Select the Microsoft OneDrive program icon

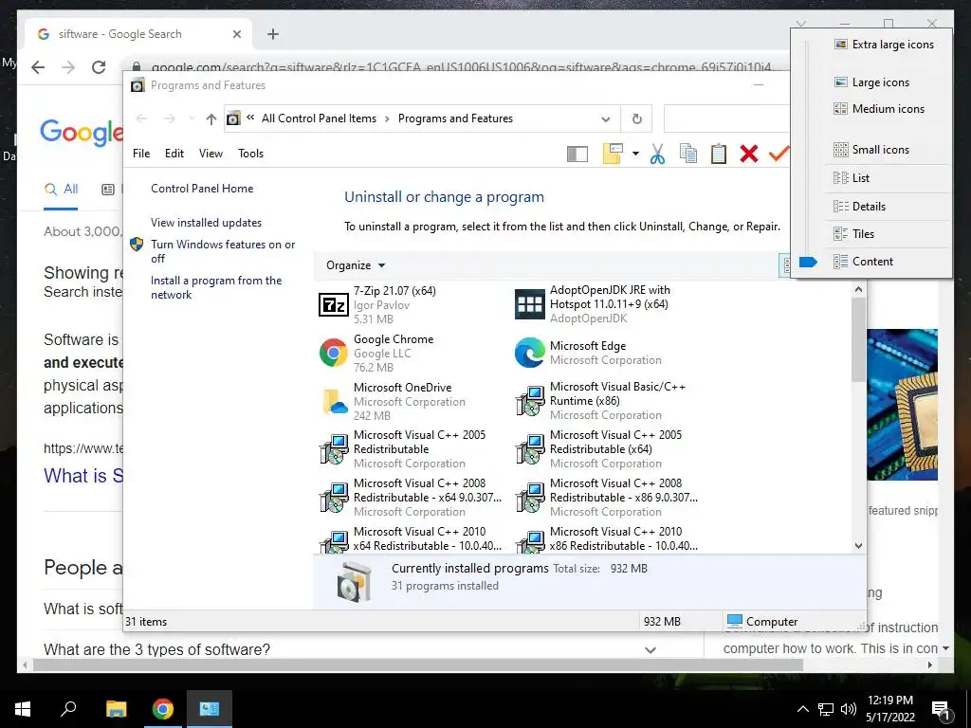pos(333,401)
